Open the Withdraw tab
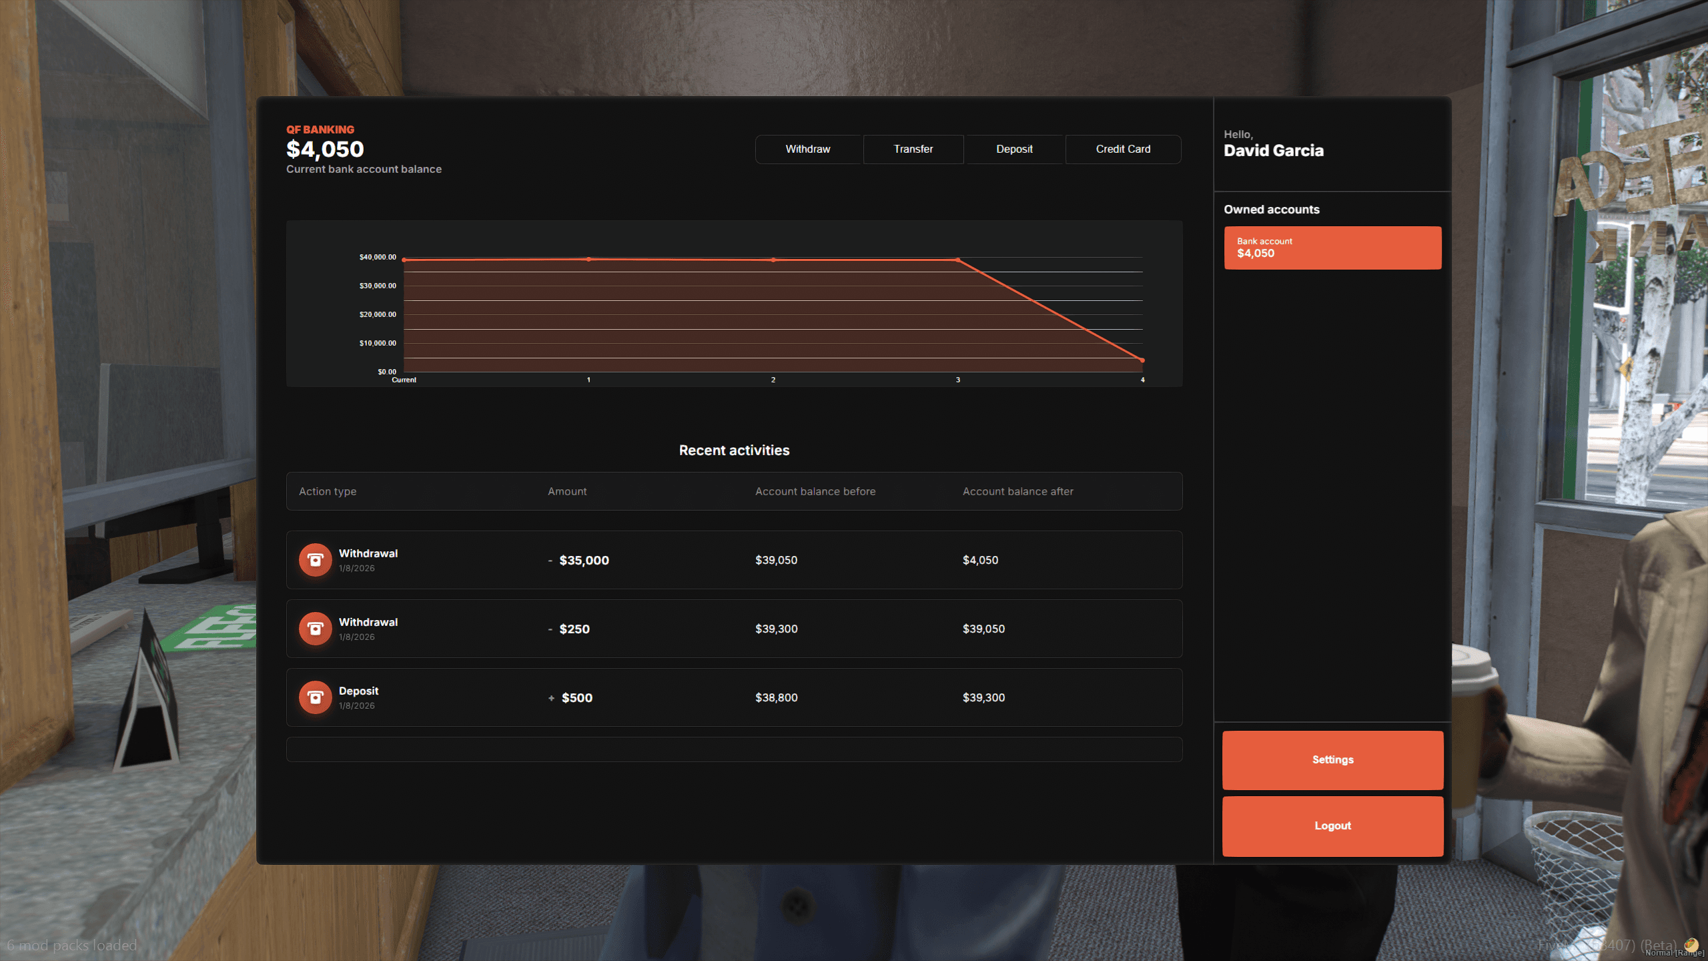Image resolution: width=1708 pixels, height=961 pixels. click(808, 149)
